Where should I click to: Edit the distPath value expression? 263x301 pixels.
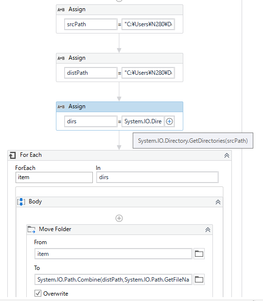[x=148, y=73]
